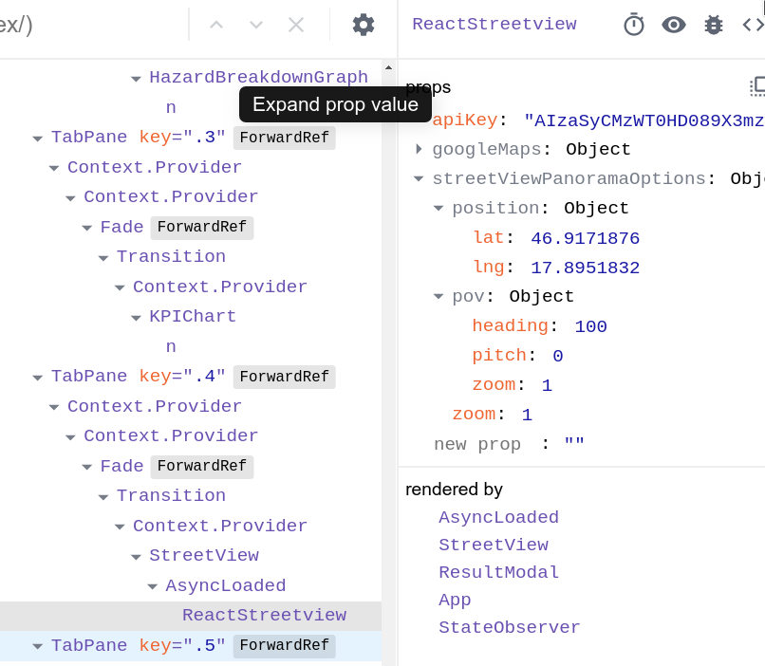Collapse streetViewPanoramaOptions prop
The width and height of the screenshot is (765, 666).
pyautogui.click(x=419, y=178)
